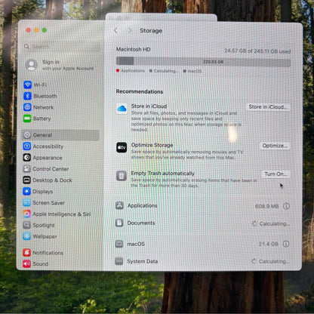Image resolution: width=314 pixels, height=314 pixels.
Task: Show info for Applications storage
Action: point(286,206)
